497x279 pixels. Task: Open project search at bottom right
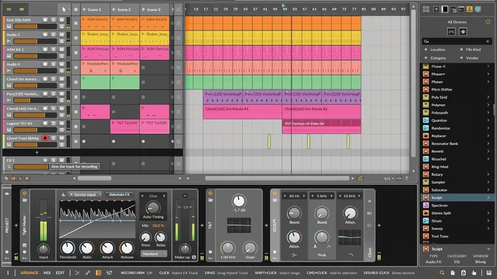442,272
